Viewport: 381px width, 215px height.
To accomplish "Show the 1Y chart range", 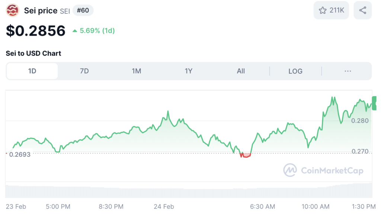I will pos(189,71).
